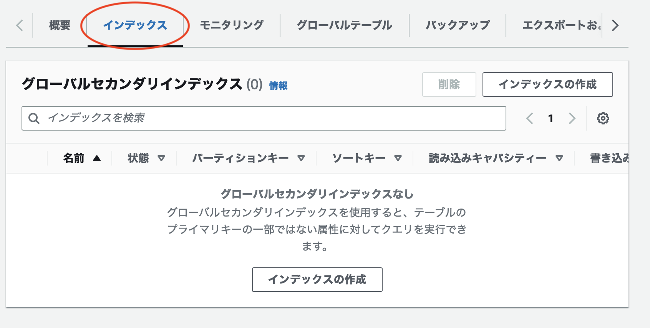
Task: Click the search magnifier icon
Action: (34, 118)
